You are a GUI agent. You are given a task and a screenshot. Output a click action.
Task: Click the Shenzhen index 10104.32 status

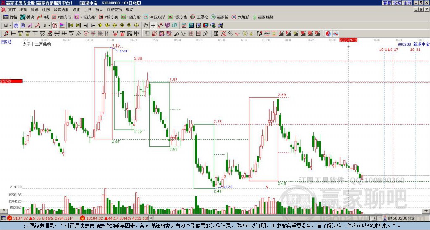114,218
